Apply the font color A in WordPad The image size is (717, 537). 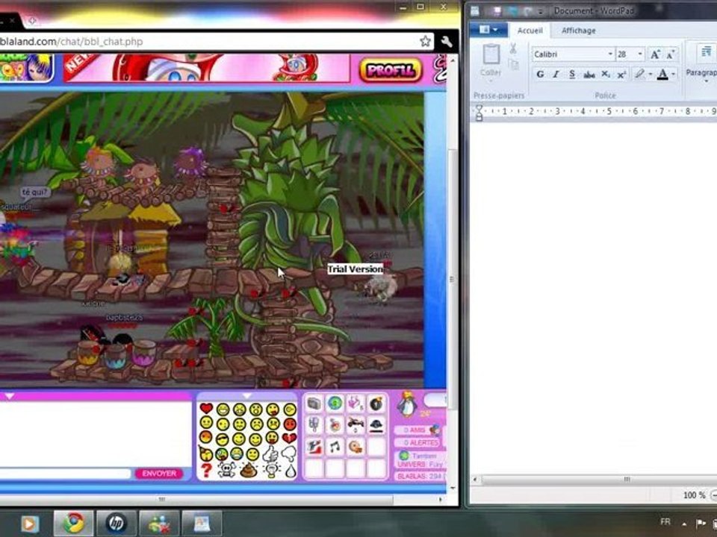(662, 74)
